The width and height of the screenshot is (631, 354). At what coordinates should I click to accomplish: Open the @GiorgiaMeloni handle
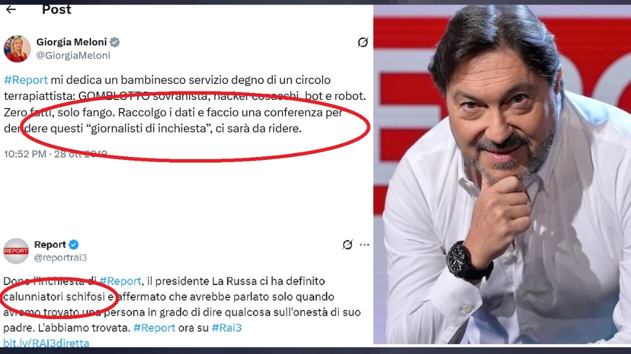coord(73,55)
